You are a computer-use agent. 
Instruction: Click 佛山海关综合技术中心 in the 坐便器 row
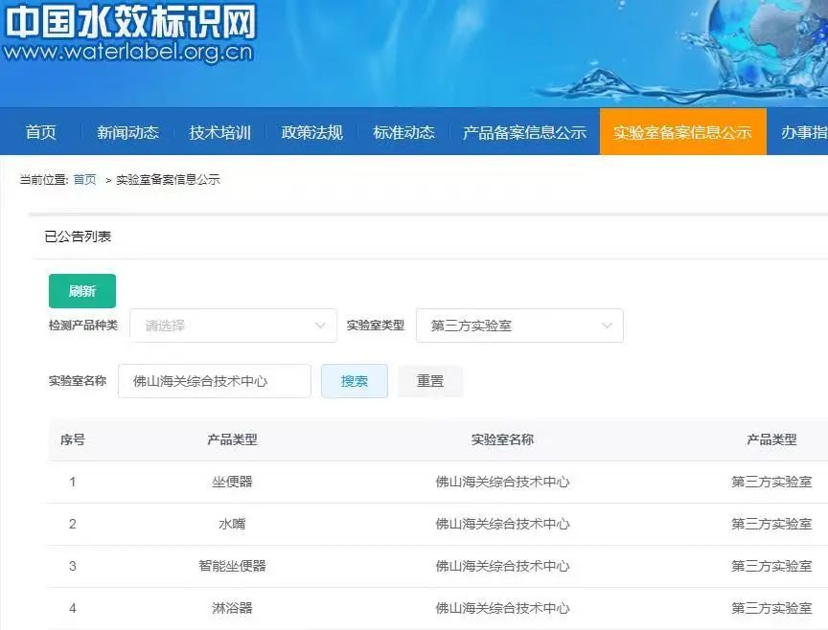pos(502,482)
